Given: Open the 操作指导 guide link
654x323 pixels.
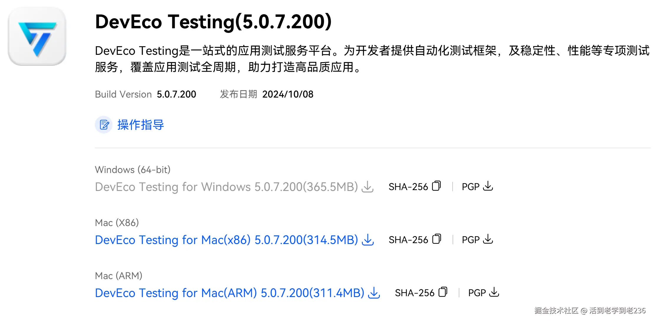Looking at the screenshot, I should point(140,125).
